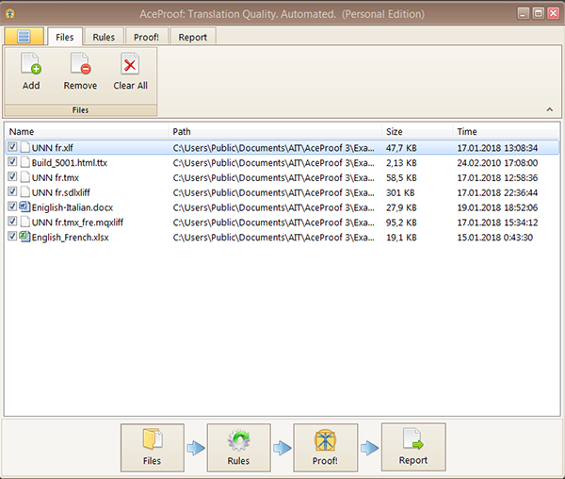The image size is (565, 479).
Task: Click the Remove file icon
Action: (x=80, y=63)
